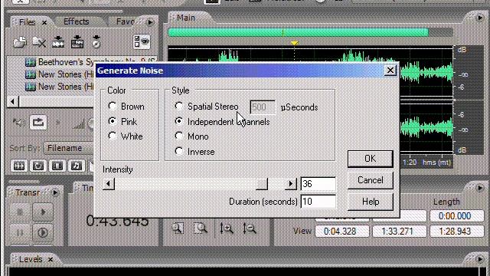Click Help in Generate Noise dialog
Viewport: 490px width, 276px height.
371,202
